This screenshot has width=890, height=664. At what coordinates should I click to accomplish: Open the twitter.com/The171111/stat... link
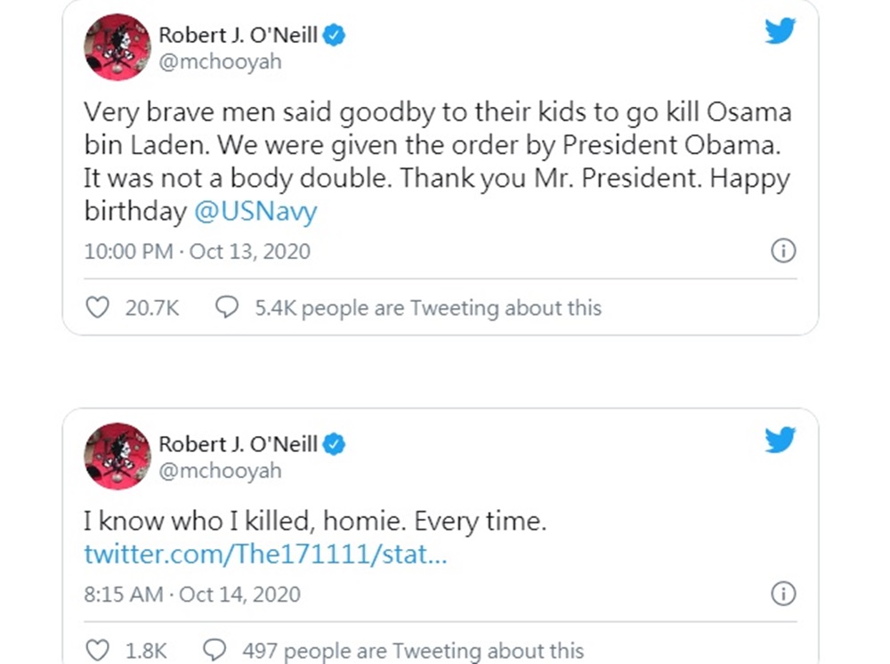coord(265,554)
